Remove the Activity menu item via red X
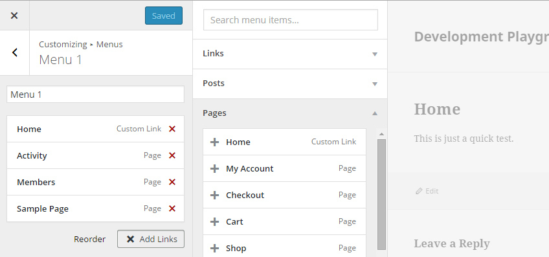This screenshot has width=549, height=257. pyautogui.click(x=172, y=155)
